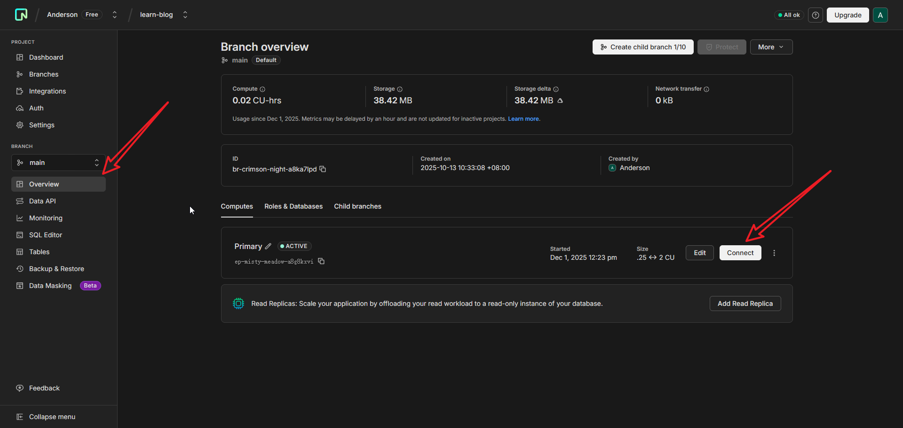Copy the endpoint ID ep-misty-meadow
This screenshot has height=428, width=903.
[321, 261]
